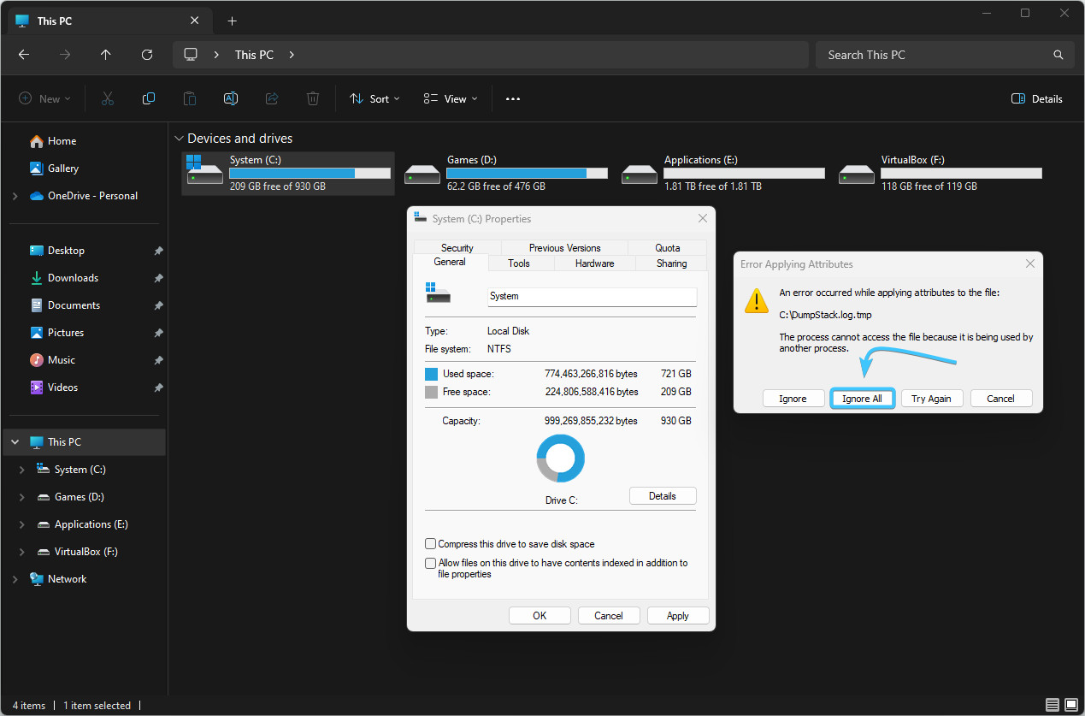Viewport: 1085px width, 716px height.
Task: Toggle the Details pane button
Action: click(x=1036, y=99)
